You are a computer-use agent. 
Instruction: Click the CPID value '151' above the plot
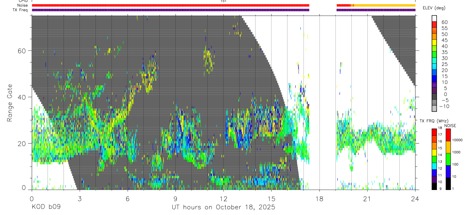tap(223, 1)
